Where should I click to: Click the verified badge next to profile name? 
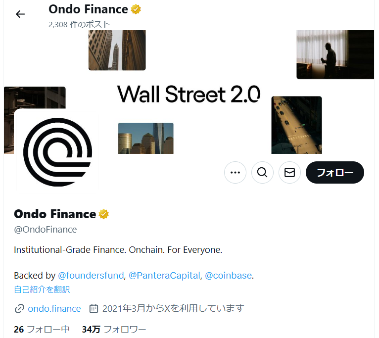click(x=104, y=214)
